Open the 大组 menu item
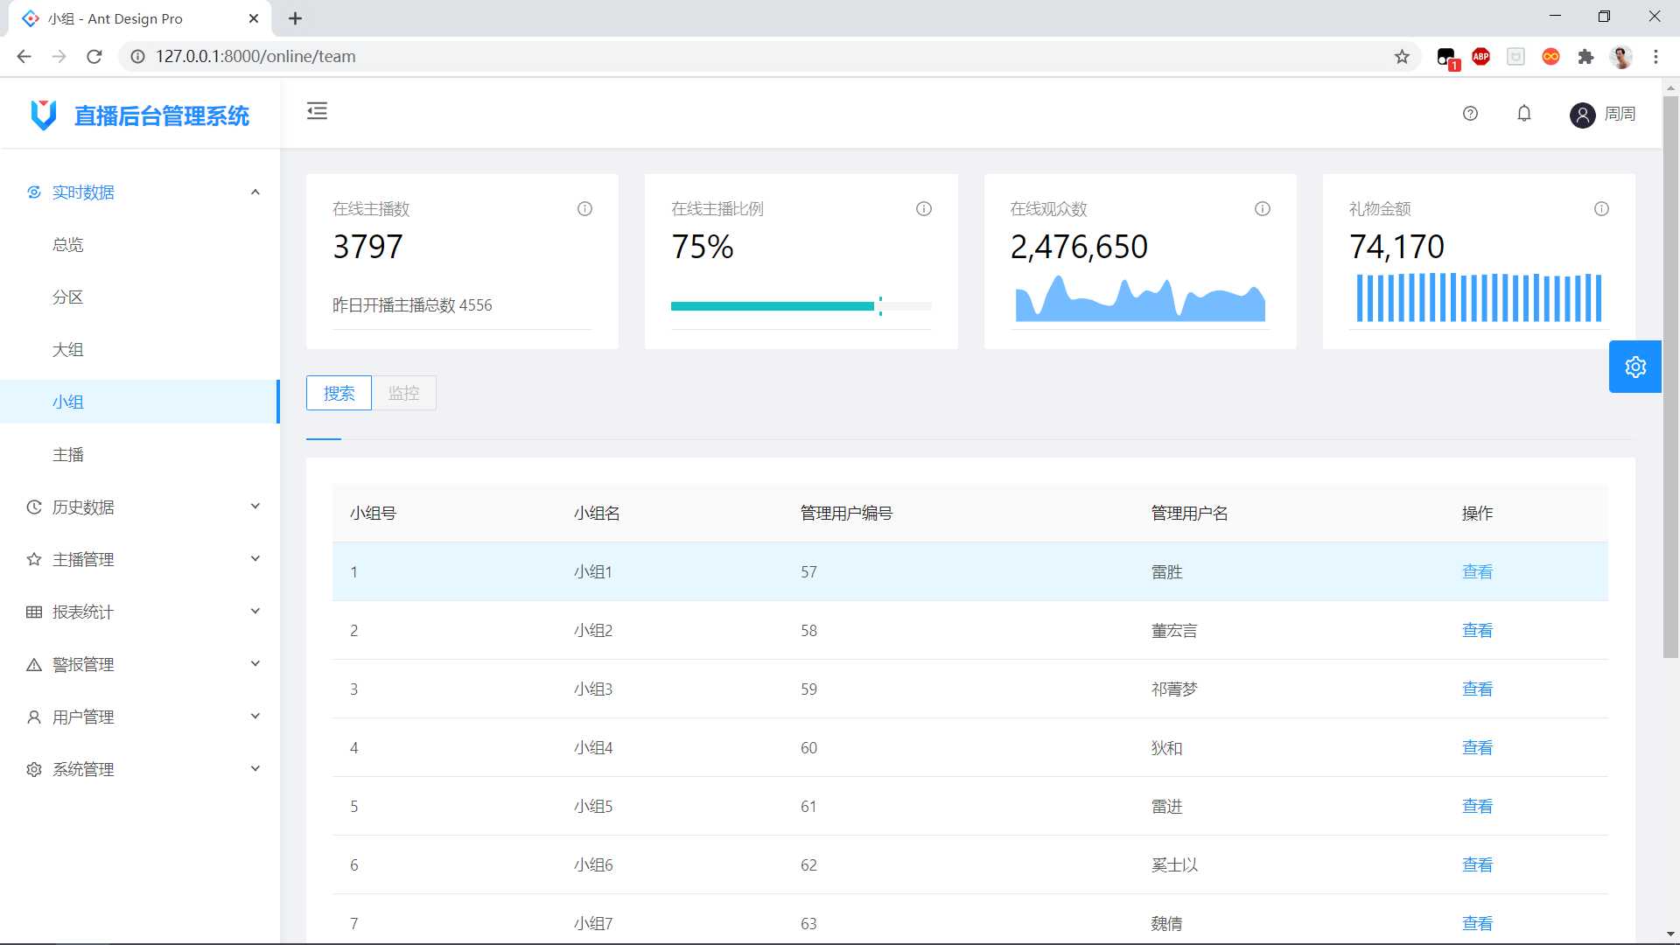The image size is (1680, 945). click(x=140, y=350)
